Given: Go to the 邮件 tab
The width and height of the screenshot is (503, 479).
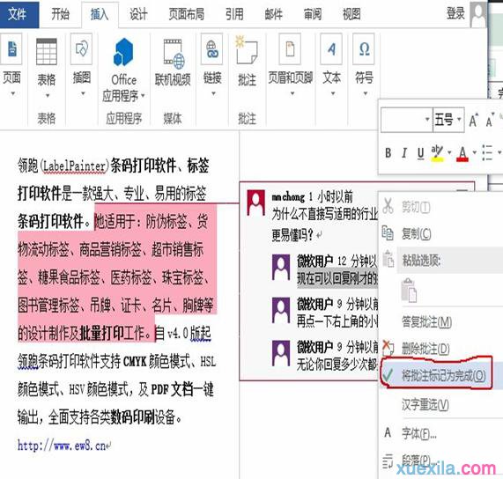Looking at the screenshot, I should 273,14.
